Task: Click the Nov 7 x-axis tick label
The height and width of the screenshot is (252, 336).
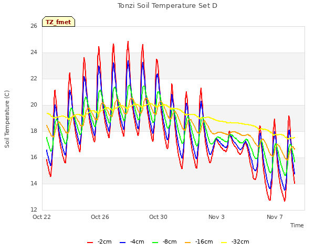Action: point(275,217)
